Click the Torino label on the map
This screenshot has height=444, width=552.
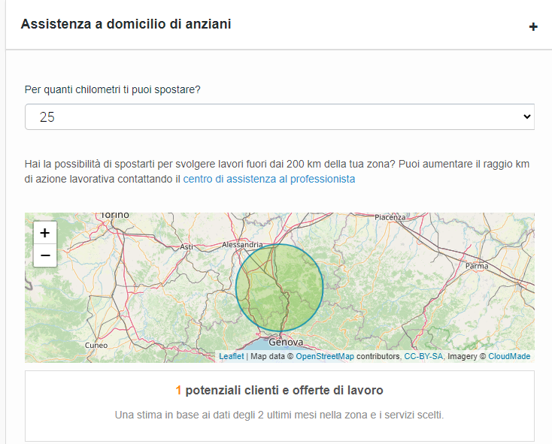115,215
